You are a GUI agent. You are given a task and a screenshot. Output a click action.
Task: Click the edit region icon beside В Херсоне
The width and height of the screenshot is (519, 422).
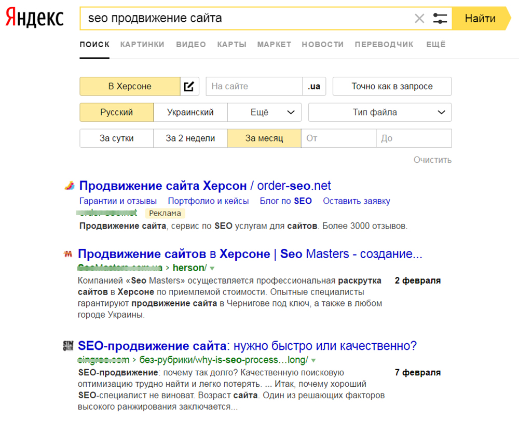tap(189, 87)
